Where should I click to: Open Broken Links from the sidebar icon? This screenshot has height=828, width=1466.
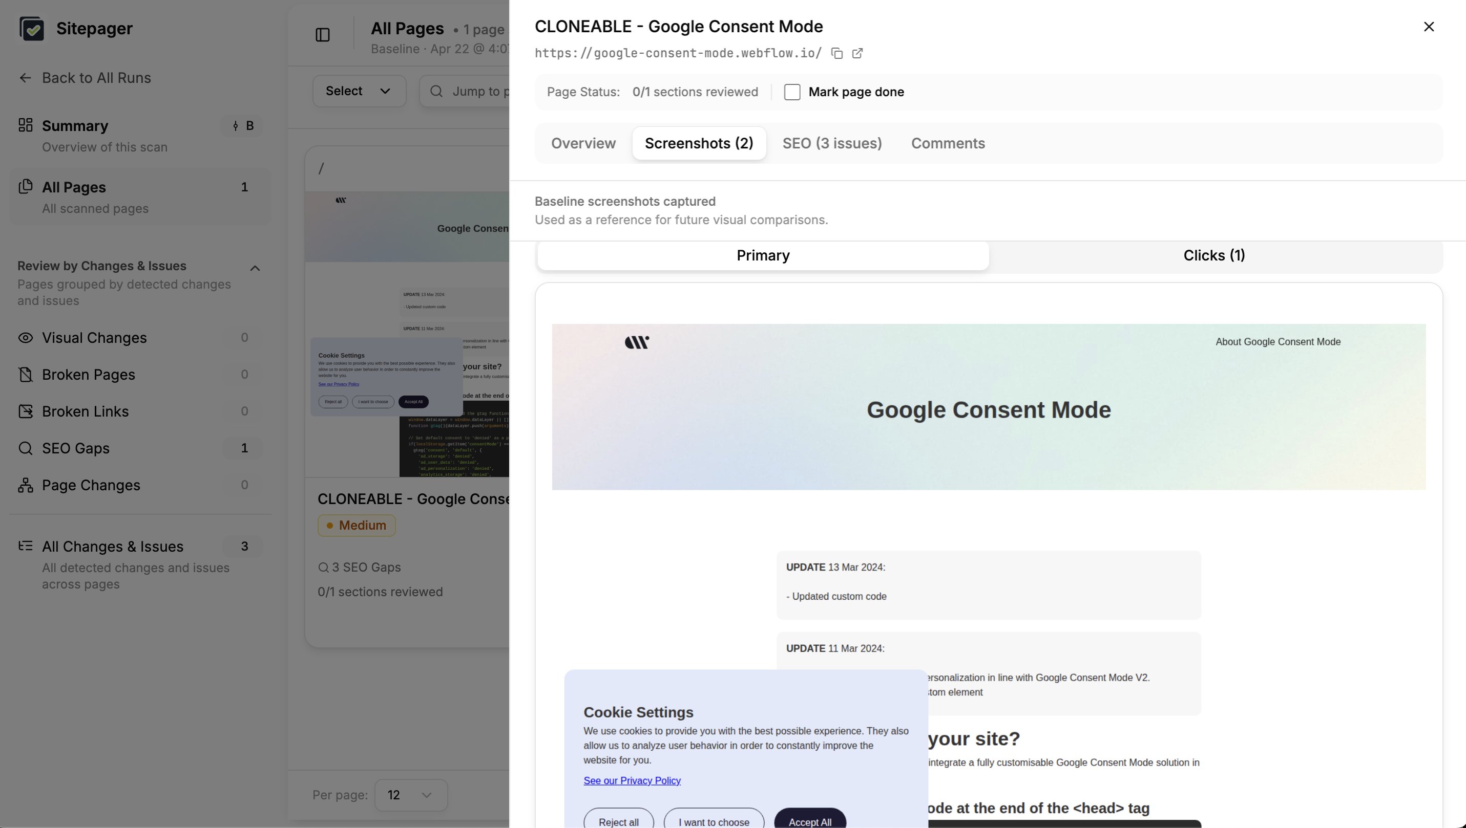pos(26,411)
